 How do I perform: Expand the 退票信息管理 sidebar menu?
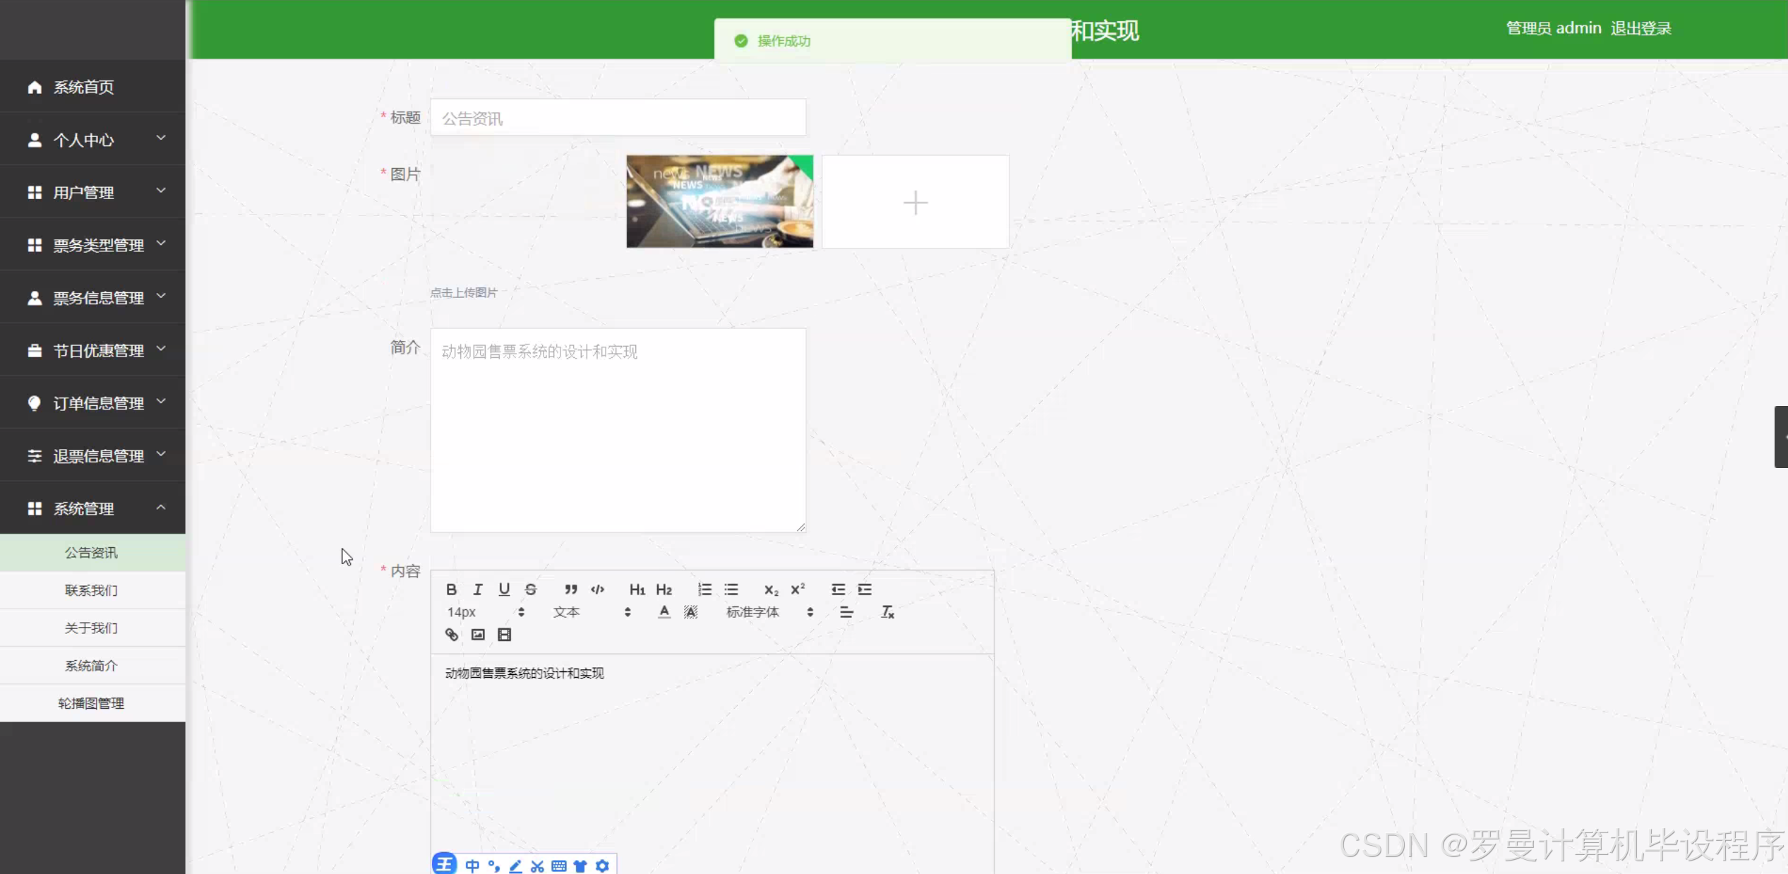92,455
